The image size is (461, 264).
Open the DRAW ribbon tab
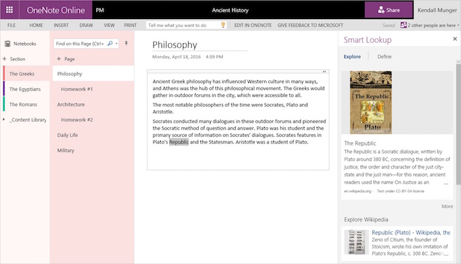click(86, 25)
